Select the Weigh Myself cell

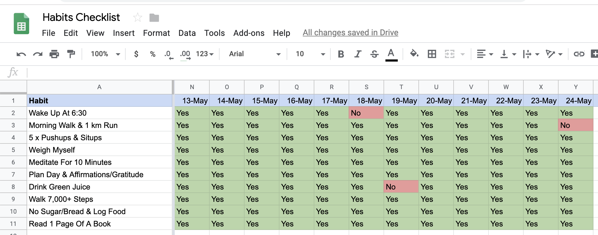[x=99, y=150]
